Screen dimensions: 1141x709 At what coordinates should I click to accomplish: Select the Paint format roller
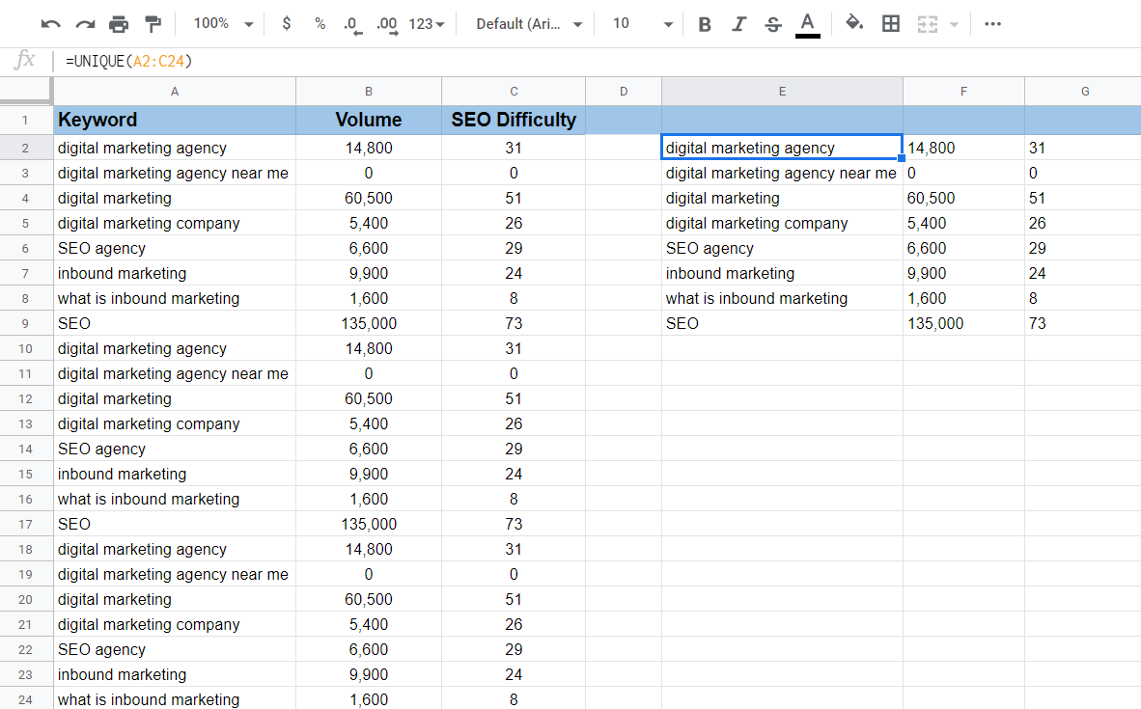[x=153, y=24]
